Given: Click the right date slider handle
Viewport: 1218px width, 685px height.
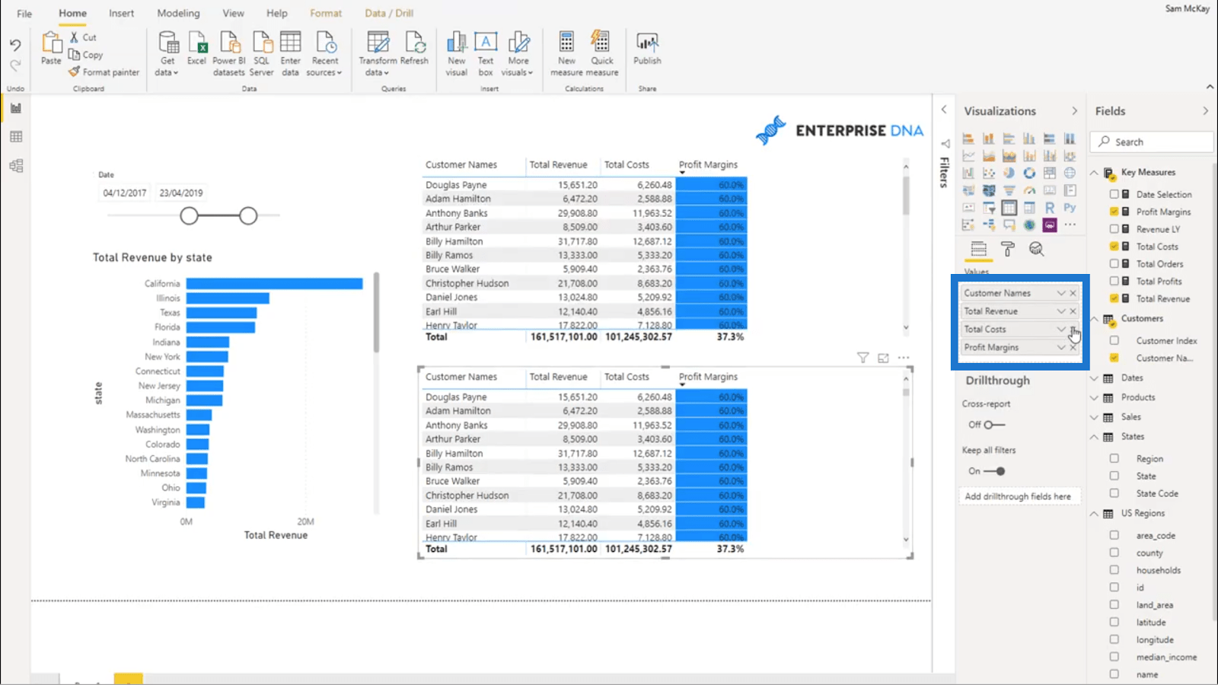Looking at the screenshot, I should 248,216.
